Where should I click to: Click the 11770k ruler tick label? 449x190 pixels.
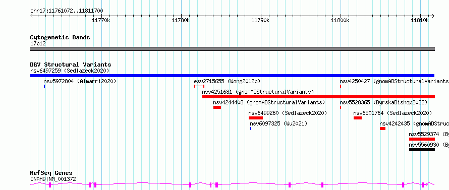[101, 20]
